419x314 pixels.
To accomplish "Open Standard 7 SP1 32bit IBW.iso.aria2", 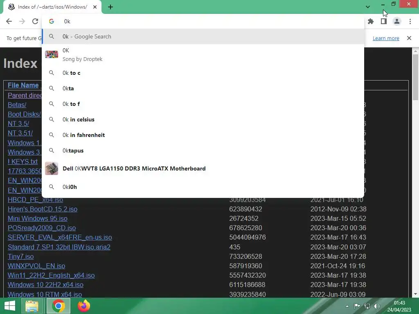I will pos(59,247).
